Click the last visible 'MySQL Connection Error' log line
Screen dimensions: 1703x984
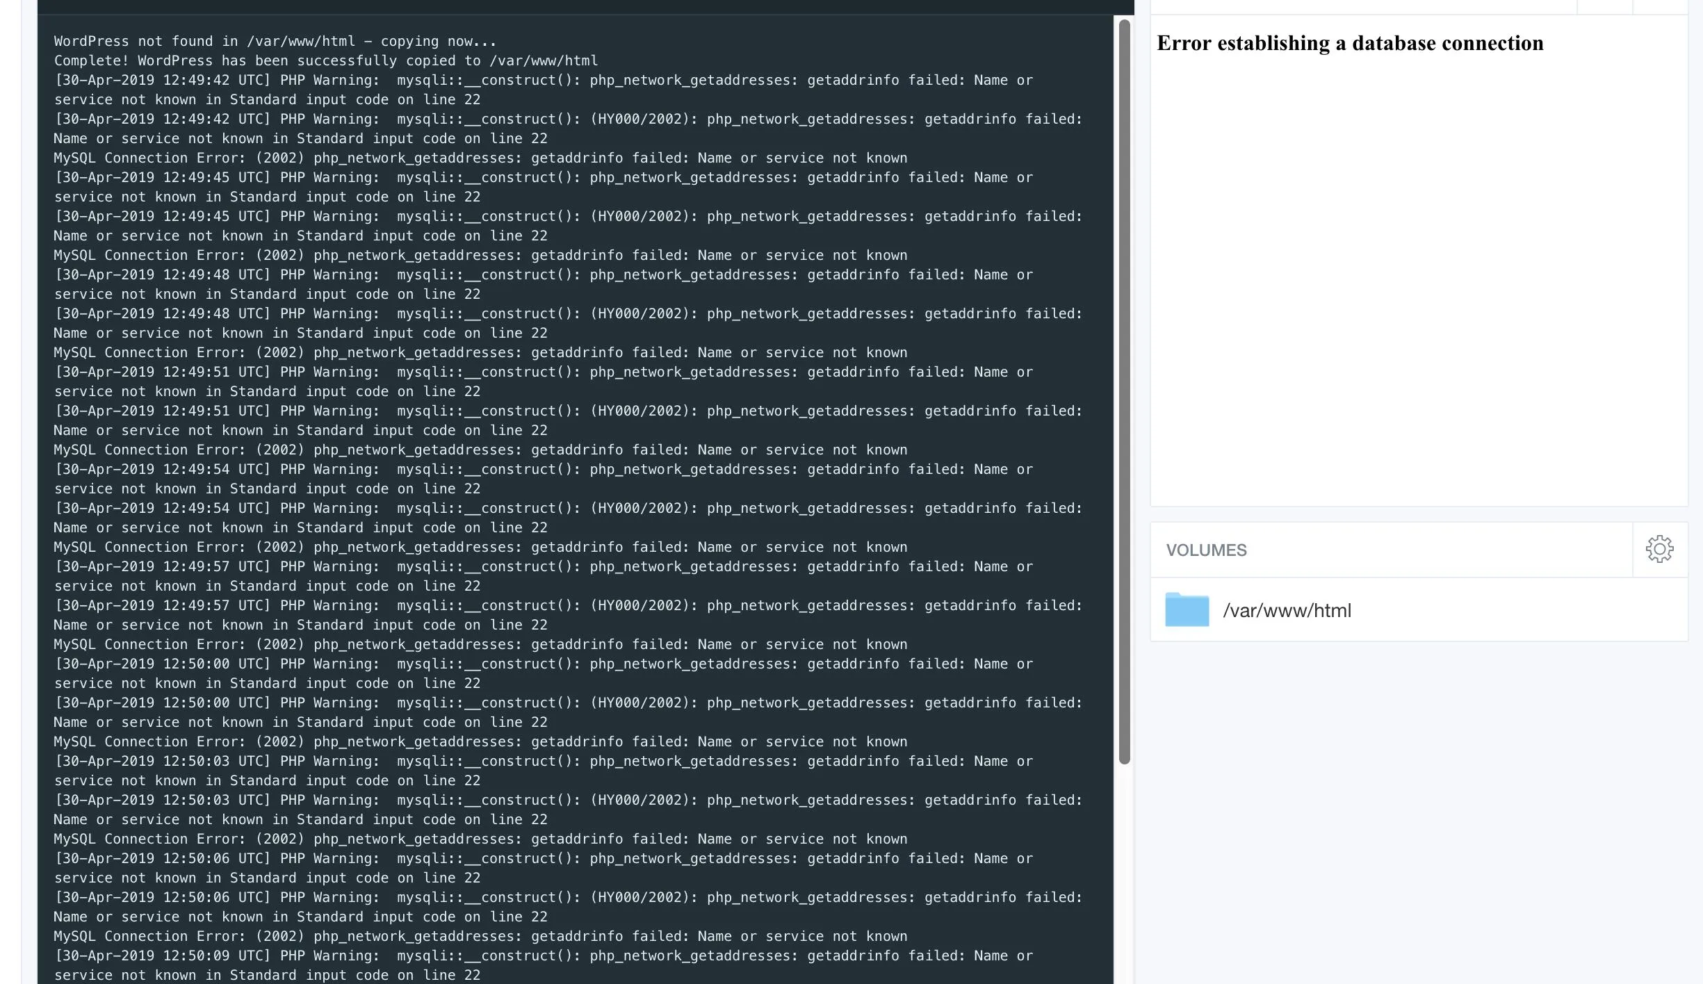point(480,936)
